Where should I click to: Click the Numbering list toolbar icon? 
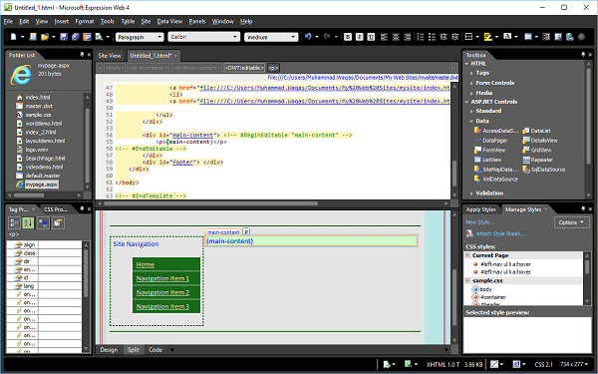421,37
